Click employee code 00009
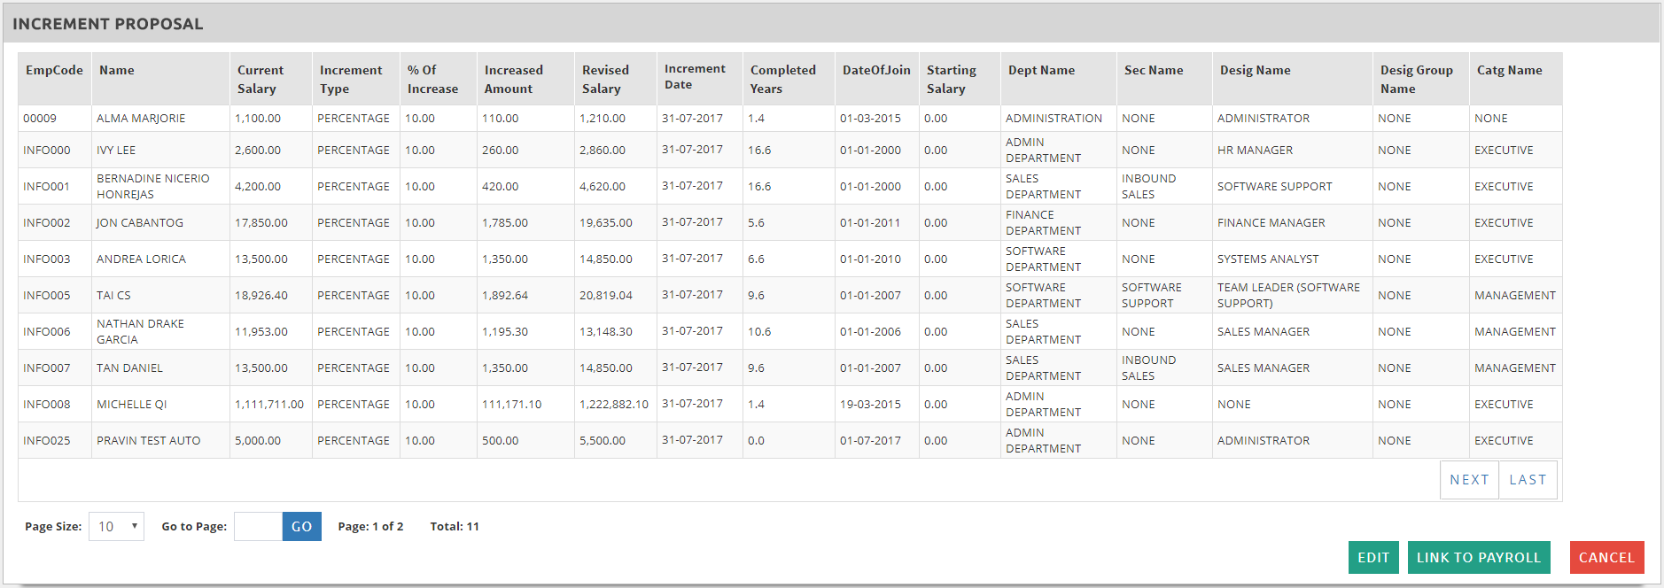Image resolution: width=1664 pixels, height=588 pixels. pos(40,119)
